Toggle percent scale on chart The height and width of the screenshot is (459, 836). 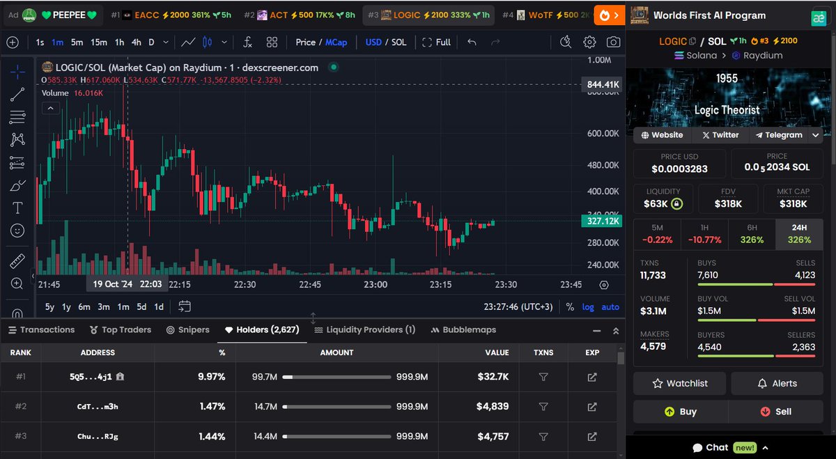point(570,306)
